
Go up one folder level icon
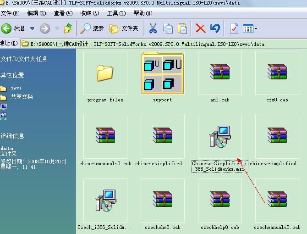pos(68,28)
